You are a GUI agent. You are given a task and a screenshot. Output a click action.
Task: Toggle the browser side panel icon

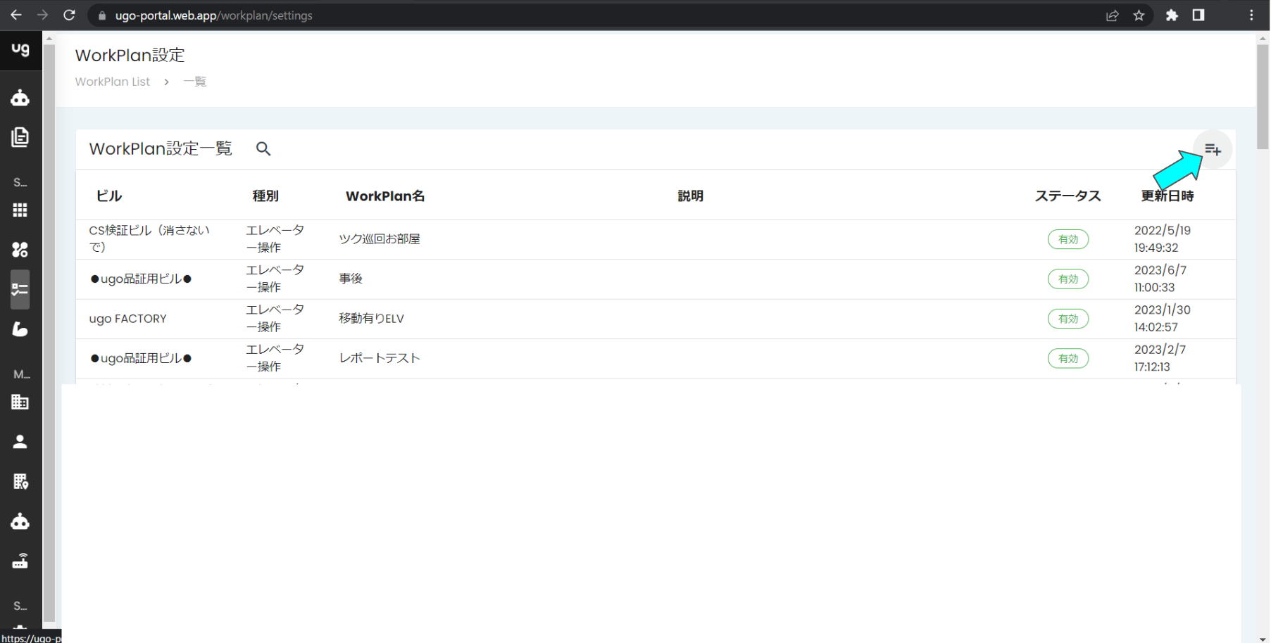(1198, 15)
